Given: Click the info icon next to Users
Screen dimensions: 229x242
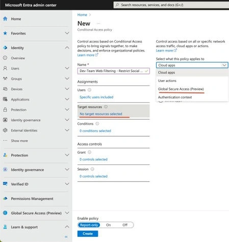Looking at the screenshot, I should click(89, 90).
